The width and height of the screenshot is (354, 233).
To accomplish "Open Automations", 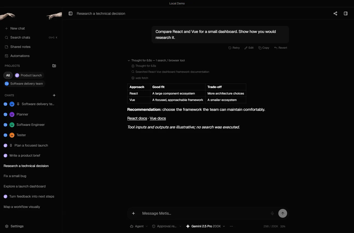I will pyautogui.click(x=31, y=56).
